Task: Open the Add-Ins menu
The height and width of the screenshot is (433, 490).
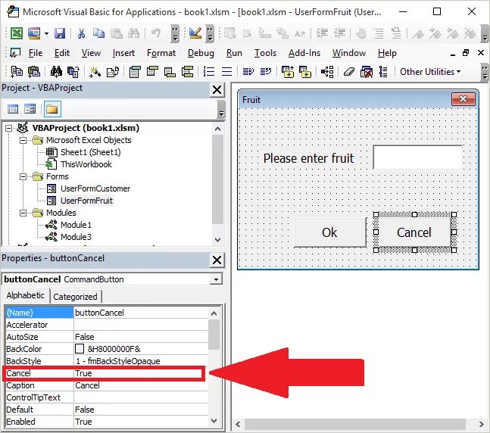Action: [304, 53]
